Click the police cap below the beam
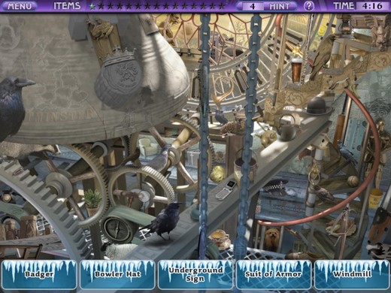The width and height of the screenshot is (391, 293). 277,187
